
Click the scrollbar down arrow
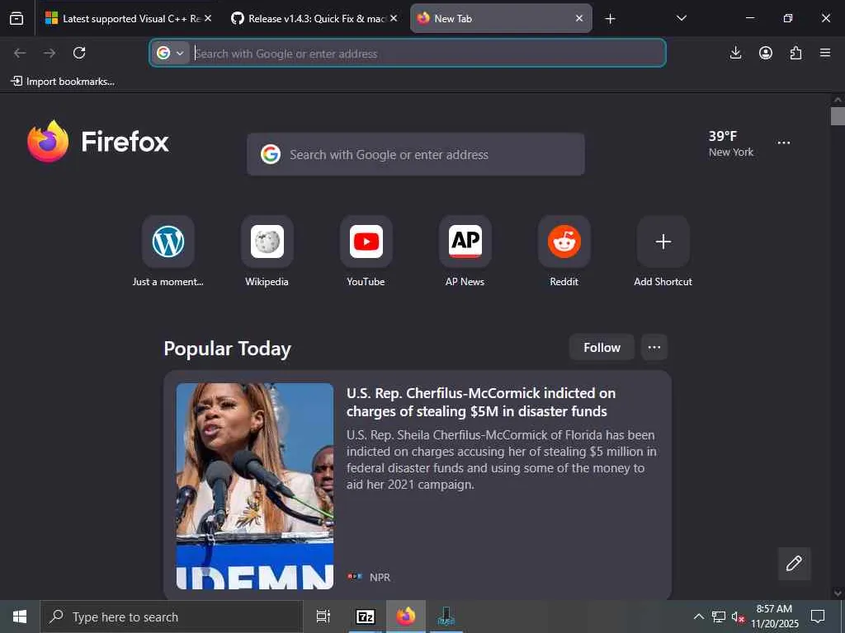click(x=838, y=593)
